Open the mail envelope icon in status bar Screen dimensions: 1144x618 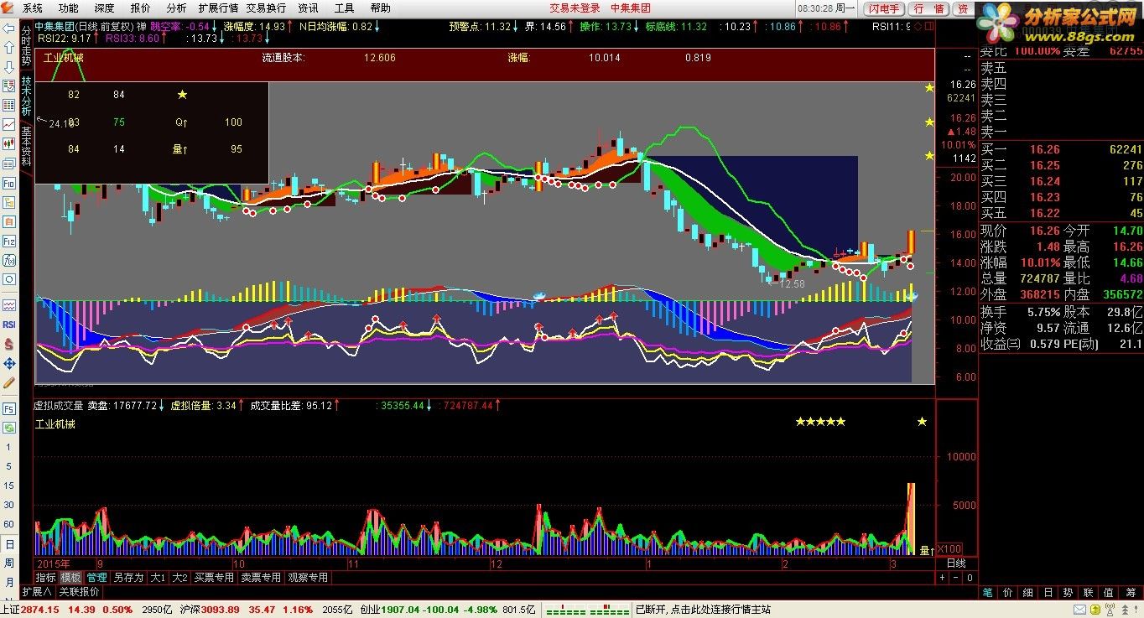[x=1080, y=610]
